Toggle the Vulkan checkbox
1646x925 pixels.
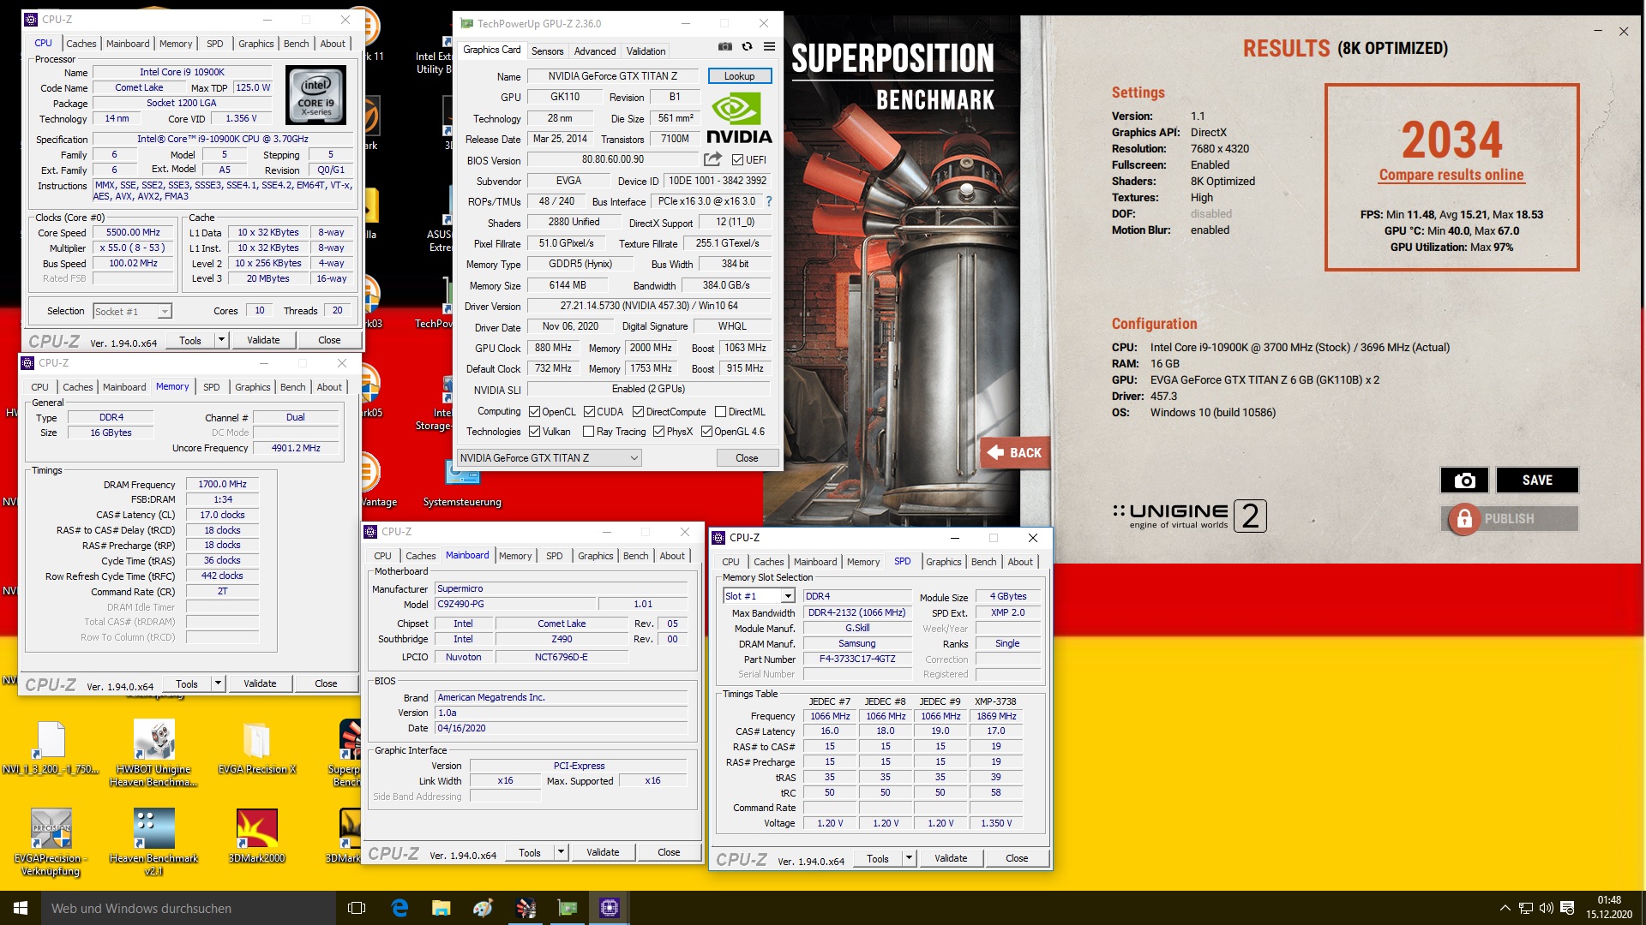(x=534, y=432)
